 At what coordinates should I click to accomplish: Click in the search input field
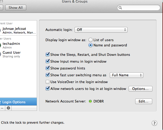tap(140, 8)
